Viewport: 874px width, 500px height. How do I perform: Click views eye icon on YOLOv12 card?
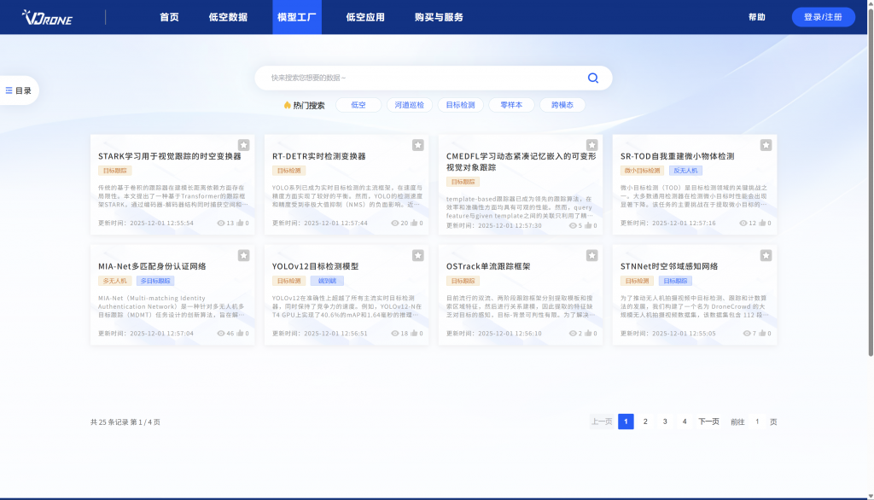394,334
